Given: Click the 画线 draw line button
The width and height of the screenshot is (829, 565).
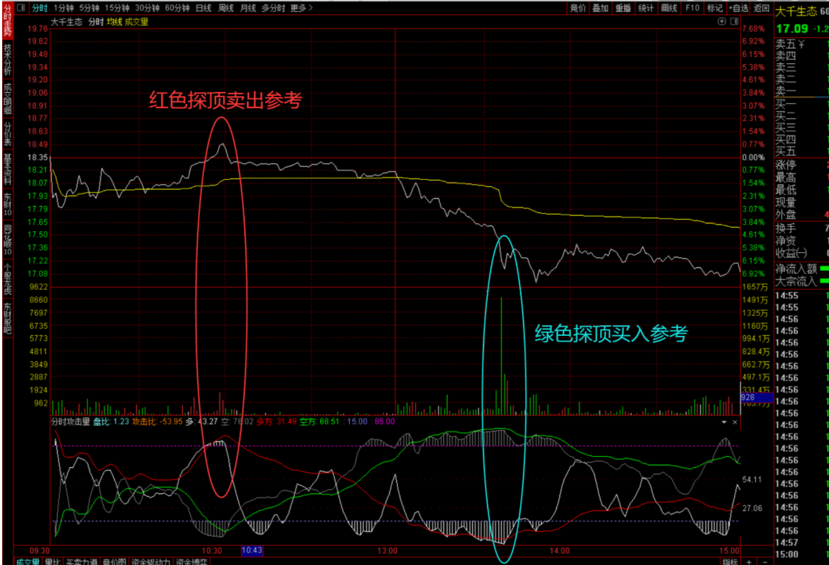Looking at the screenshot, I should pos(669,8).
